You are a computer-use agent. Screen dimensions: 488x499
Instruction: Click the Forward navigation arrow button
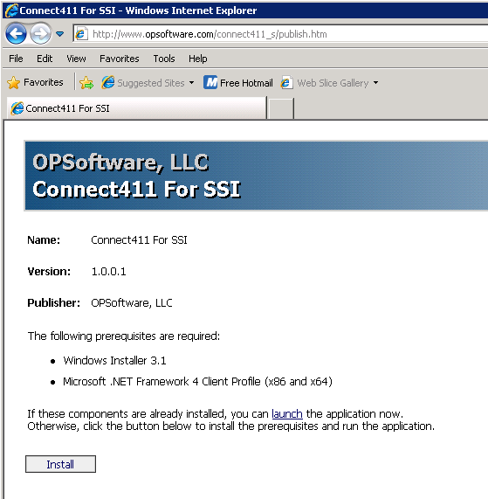click(x=40, y=33)
